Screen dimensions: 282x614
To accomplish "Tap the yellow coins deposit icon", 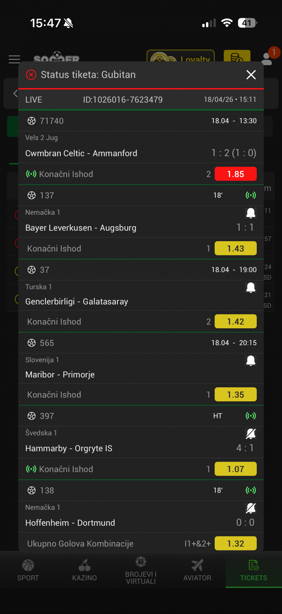I will (x=237, y=56).
